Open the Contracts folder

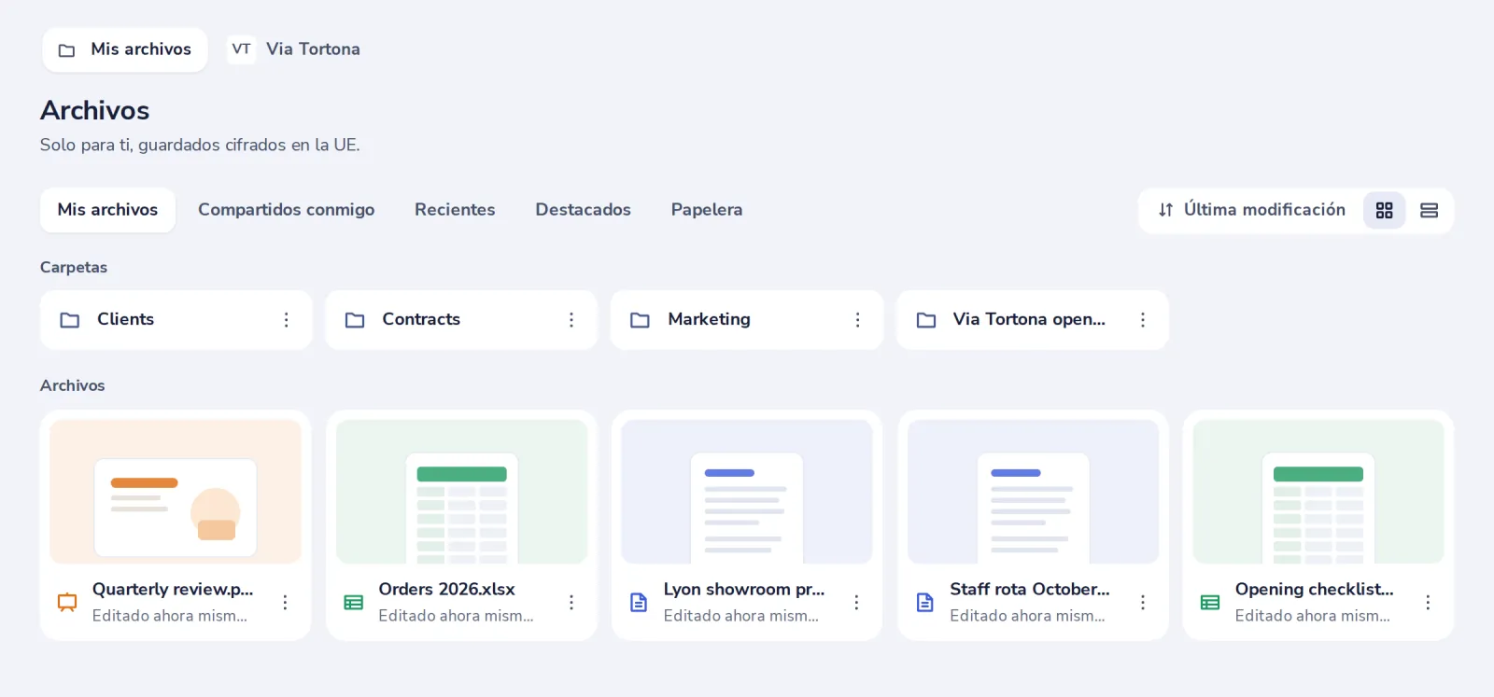[461, 320]
